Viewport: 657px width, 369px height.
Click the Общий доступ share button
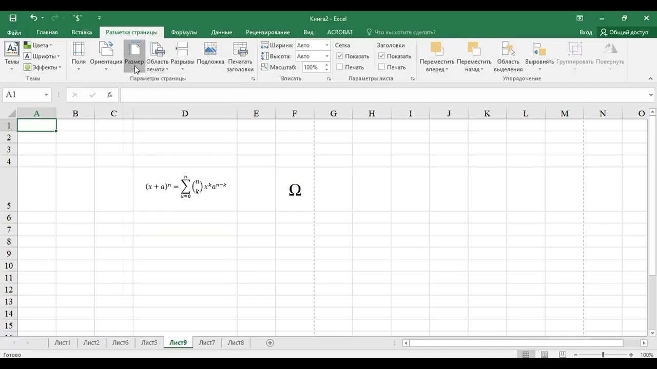pyautogui.click(x=625, y=32)
